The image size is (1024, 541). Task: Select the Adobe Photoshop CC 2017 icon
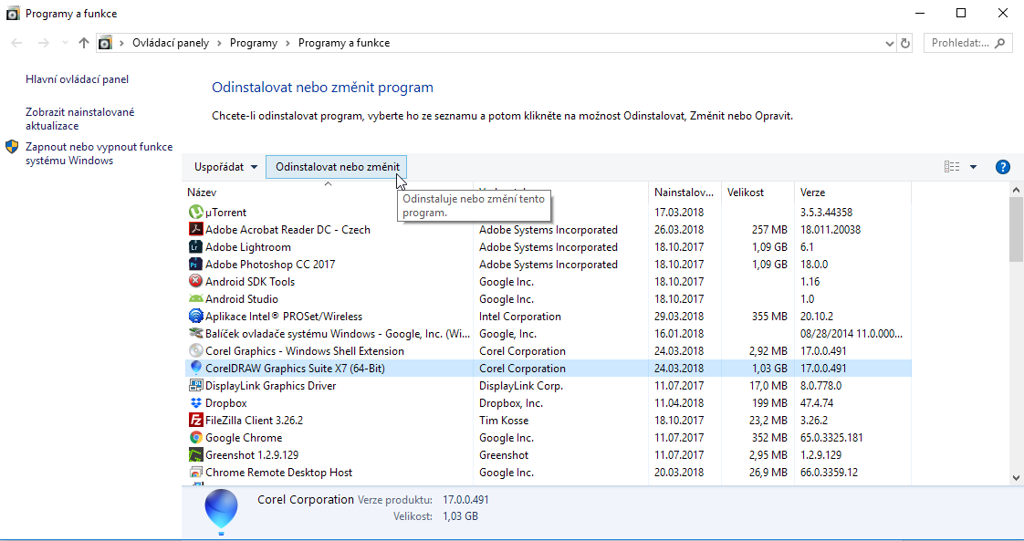[x=195, y=265]
